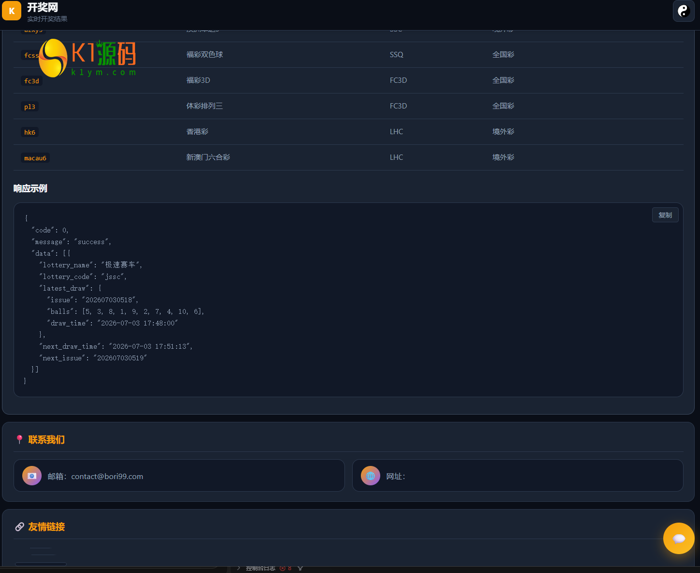Select the fc3d lottery code tag
700x573 pixels.
pyautogui.click(x=32, y=81)
